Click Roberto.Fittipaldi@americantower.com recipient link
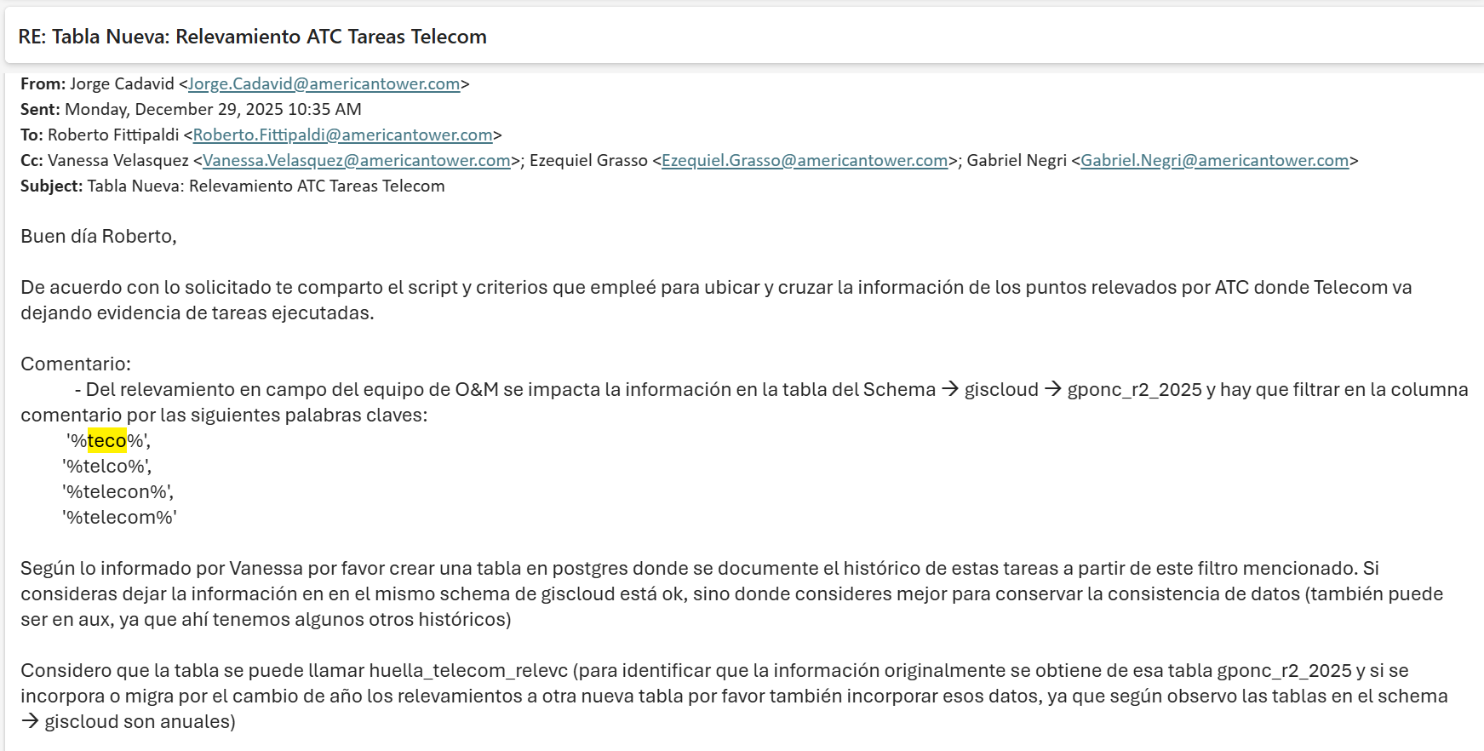 342,135
